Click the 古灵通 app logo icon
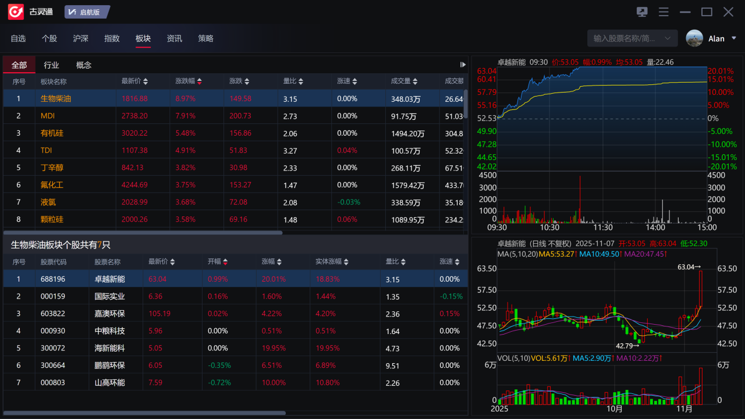 (x=16, y=12)
